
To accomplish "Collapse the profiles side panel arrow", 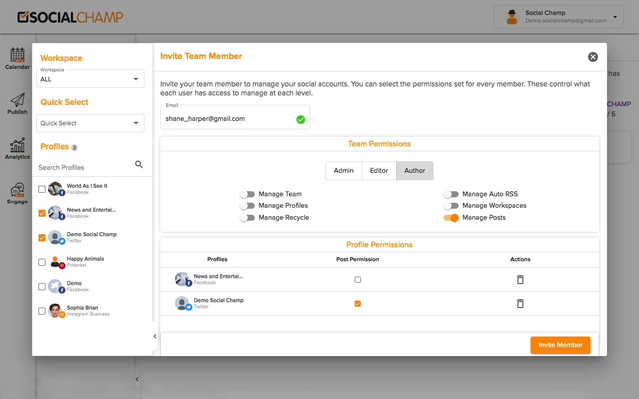I will tap(155, 337).
